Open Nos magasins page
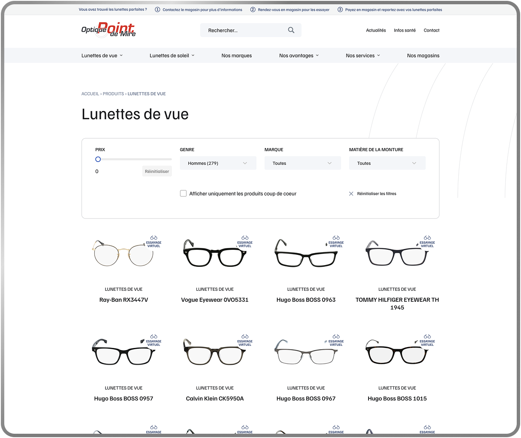 click(x=423, y=55)
